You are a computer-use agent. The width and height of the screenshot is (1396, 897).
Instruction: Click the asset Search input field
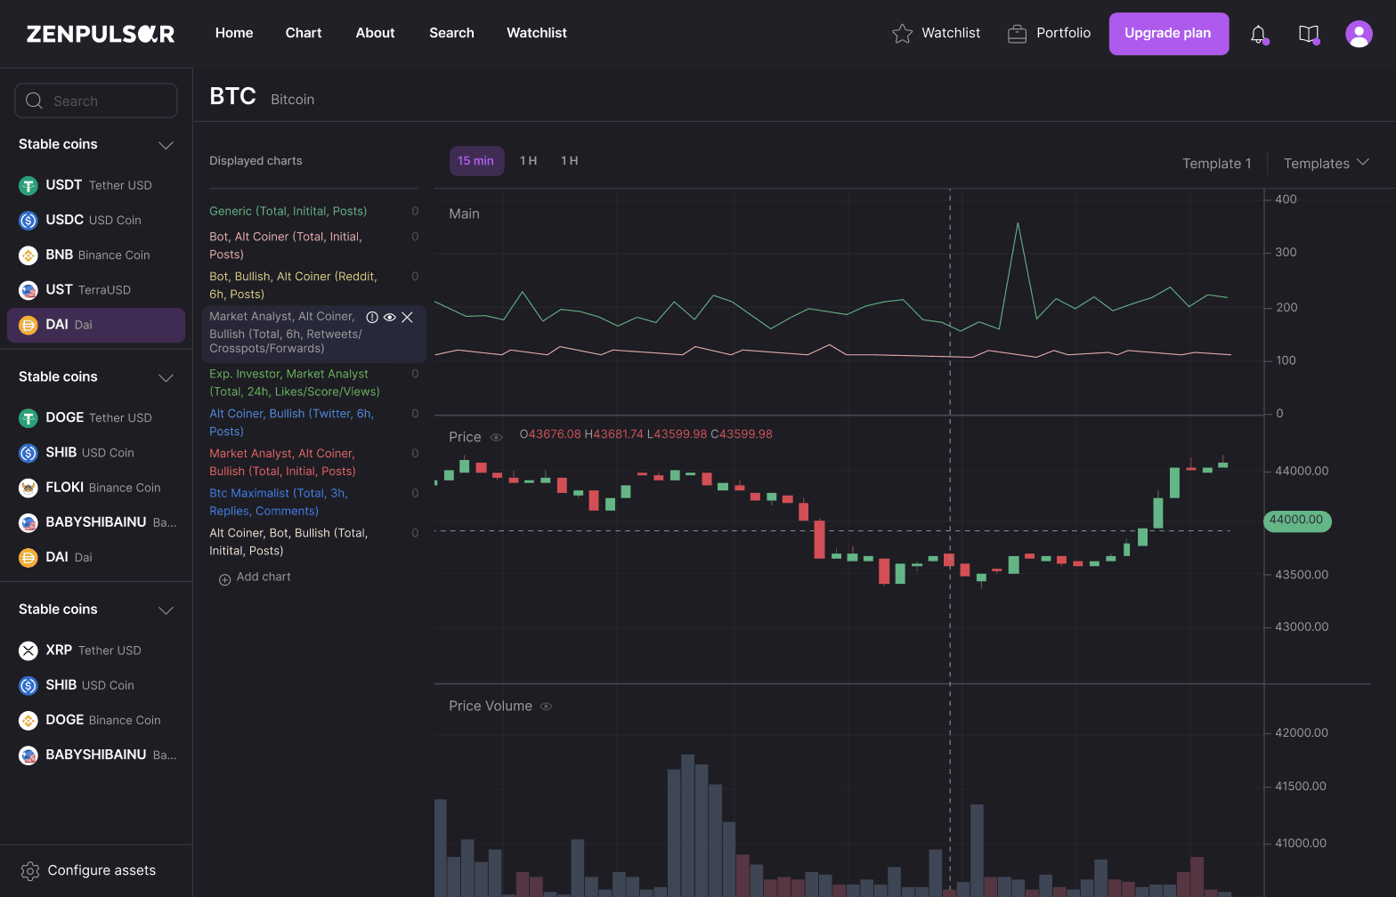pyautogui.click(x=96, y=101)
